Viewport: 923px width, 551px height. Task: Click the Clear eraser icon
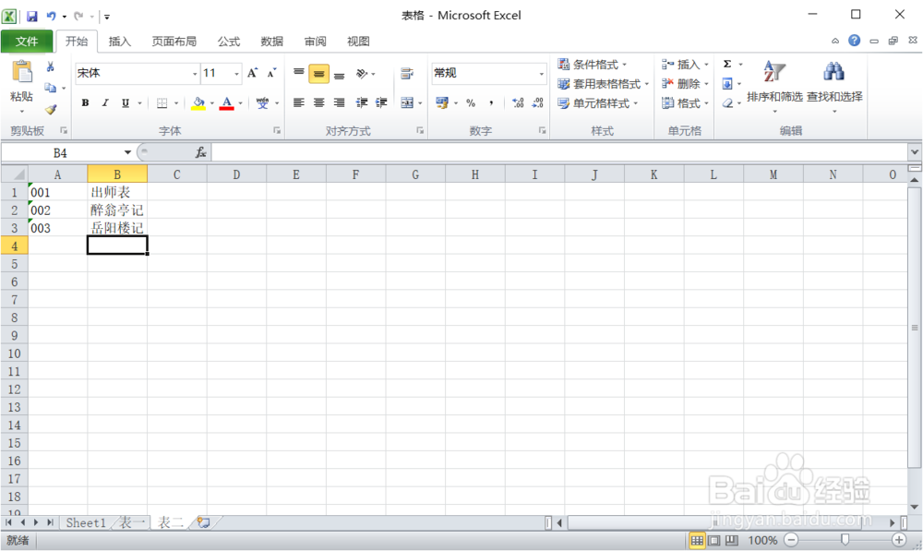(x=727, y=103)
